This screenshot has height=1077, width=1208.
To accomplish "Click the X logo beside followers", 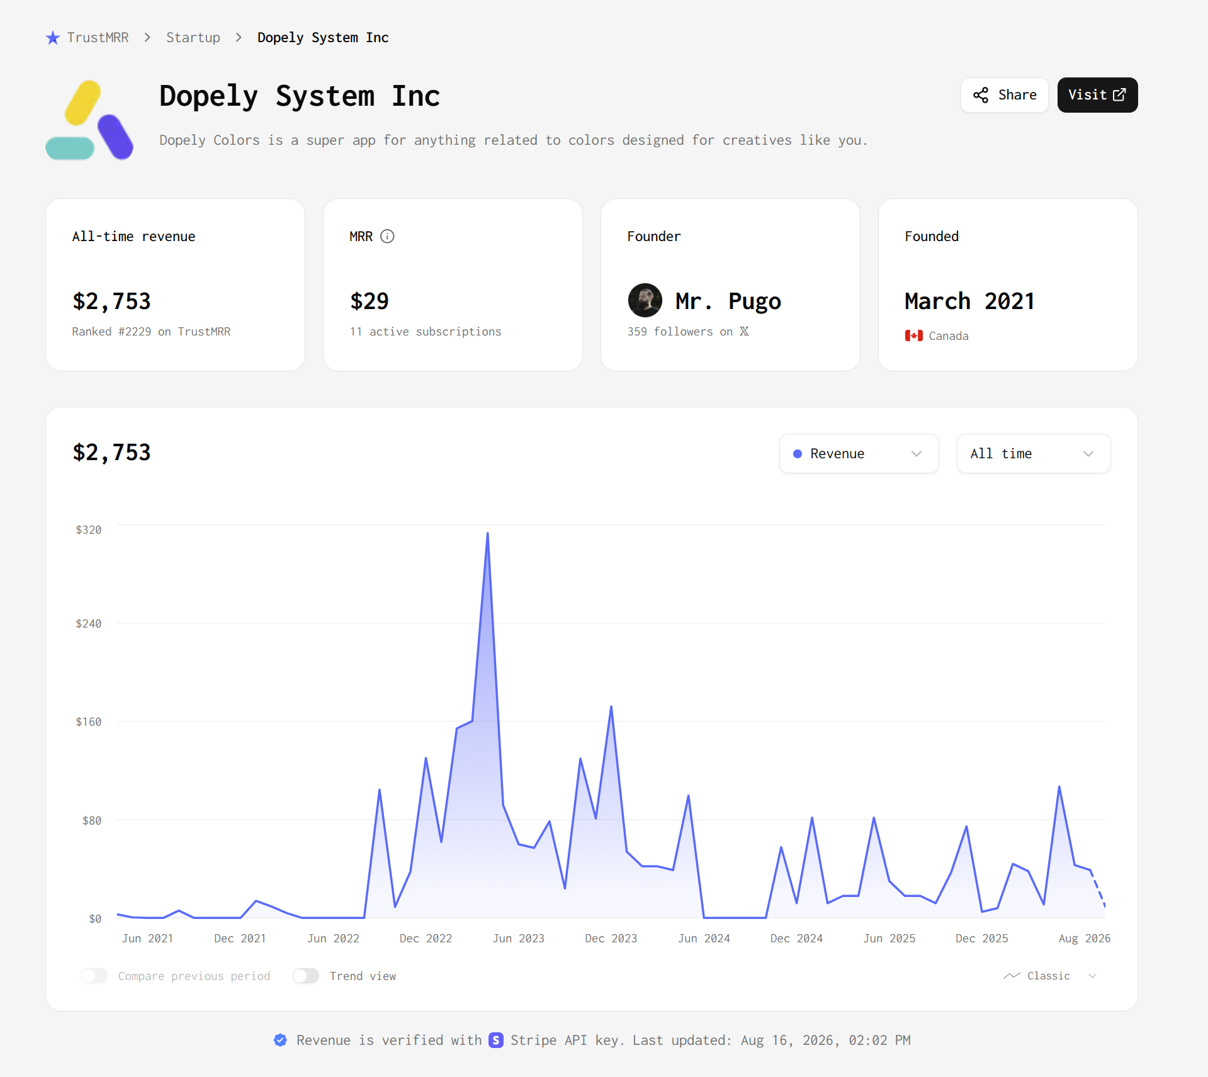I will [744, 331].
